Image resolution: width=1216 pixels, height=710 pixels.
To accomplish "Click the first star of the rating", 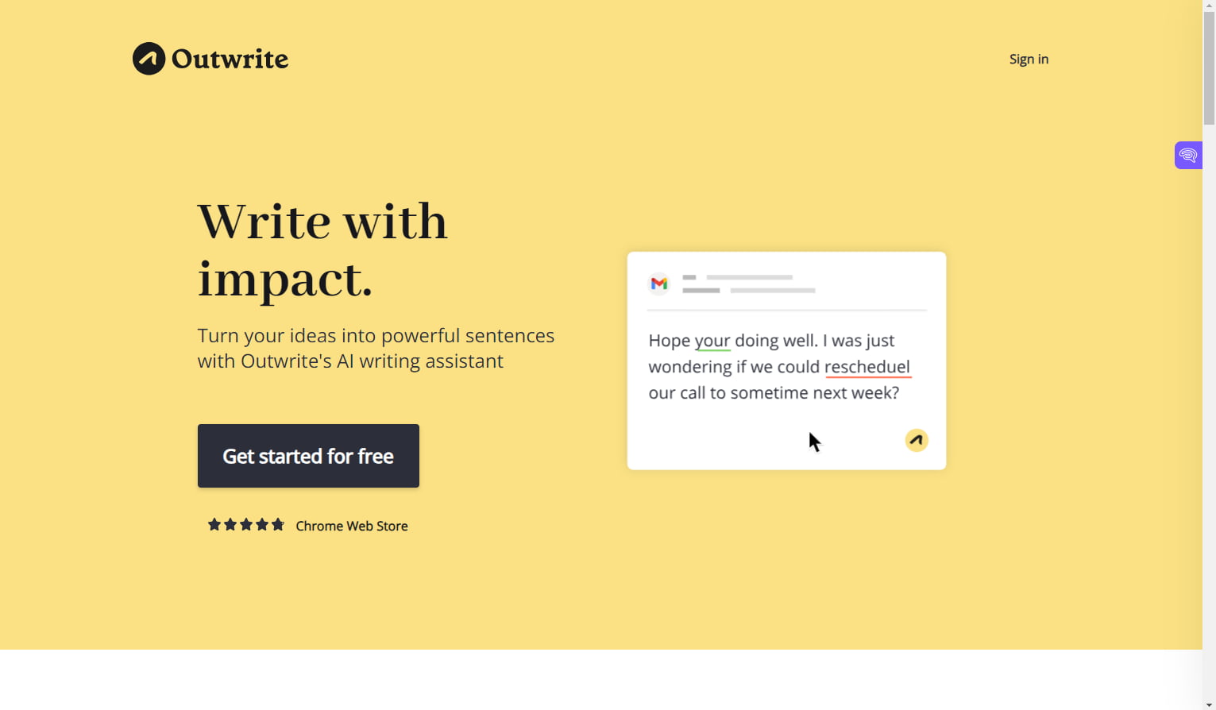I will pos(214,524).
